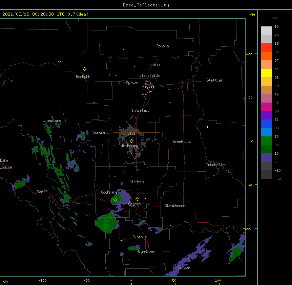The height and width of the screenshot is (285, 292).
Task: Click the Lacombe city label
Action: point(152,65)
